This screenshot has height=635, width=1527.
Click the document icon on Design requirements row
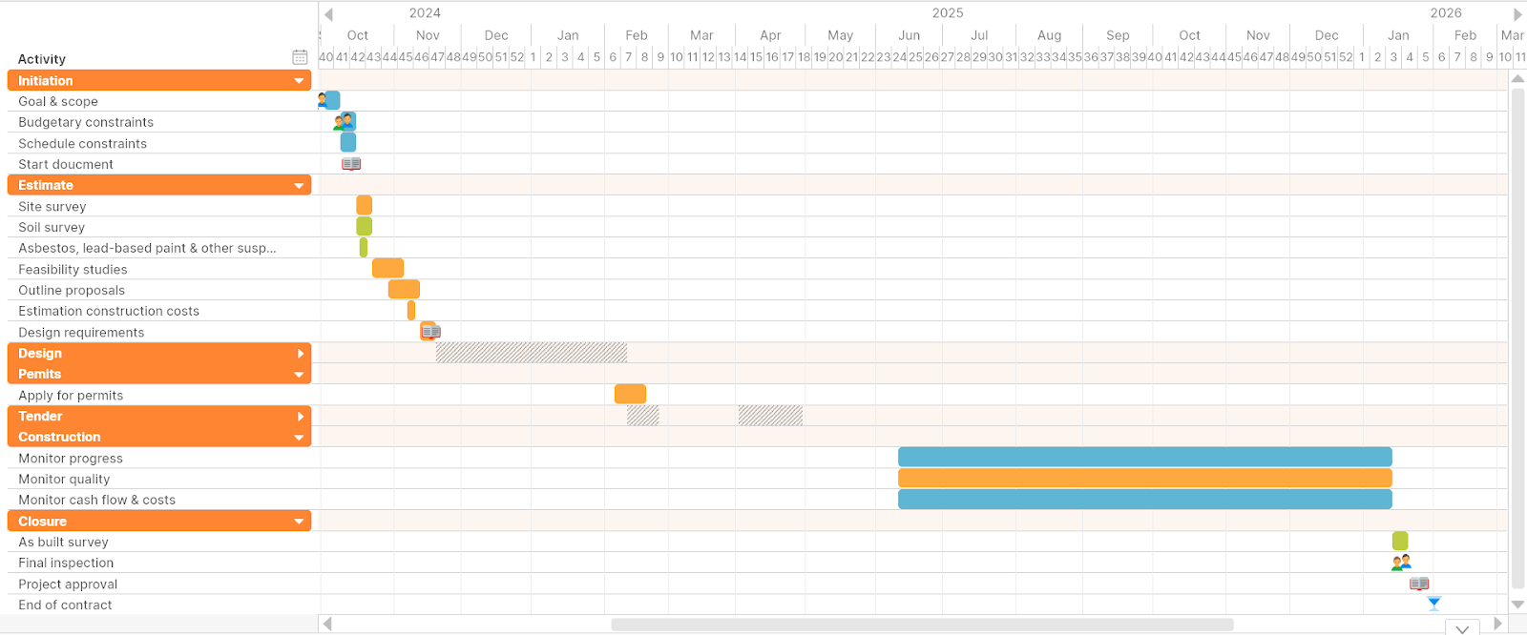pos(431,332)
